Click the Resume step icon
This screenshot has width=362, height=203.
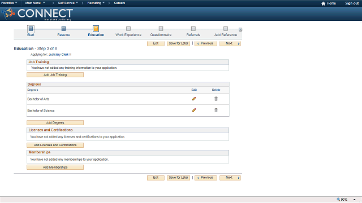(63, 29)
